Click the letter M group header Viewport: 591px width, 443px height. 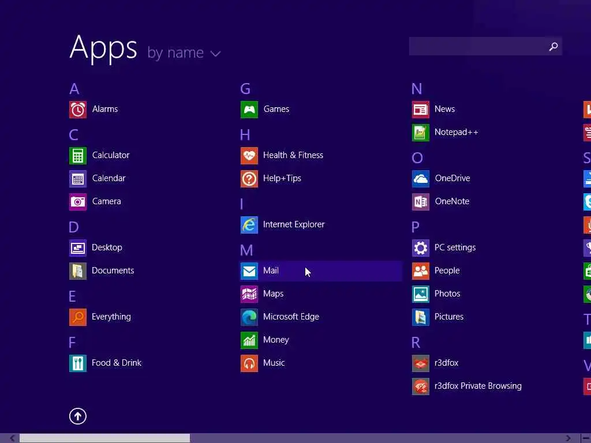pyautogui.click(x=246, y=250)
